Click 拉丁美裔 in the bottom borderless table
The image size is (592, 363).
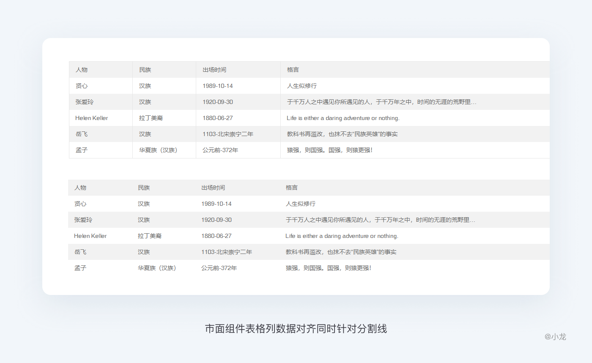(150, 236)
